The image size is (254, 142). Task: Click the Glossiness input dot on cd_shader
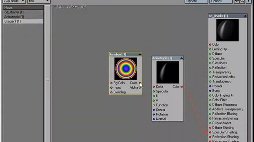click(x=210, y=63)
